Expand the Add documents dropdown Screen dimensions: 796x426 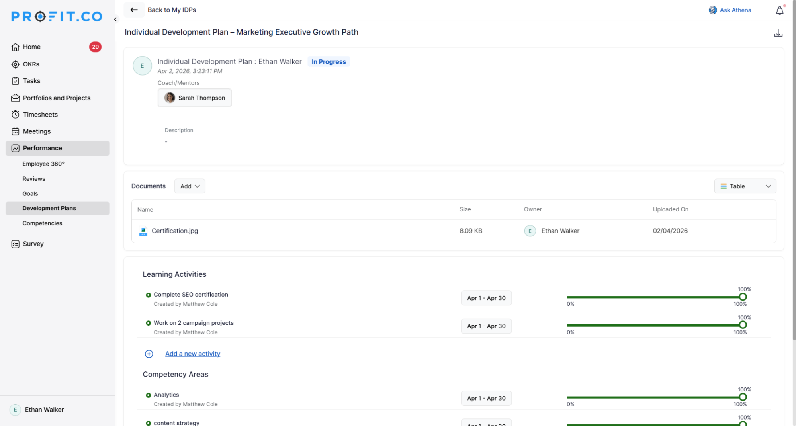click(190, 186)
